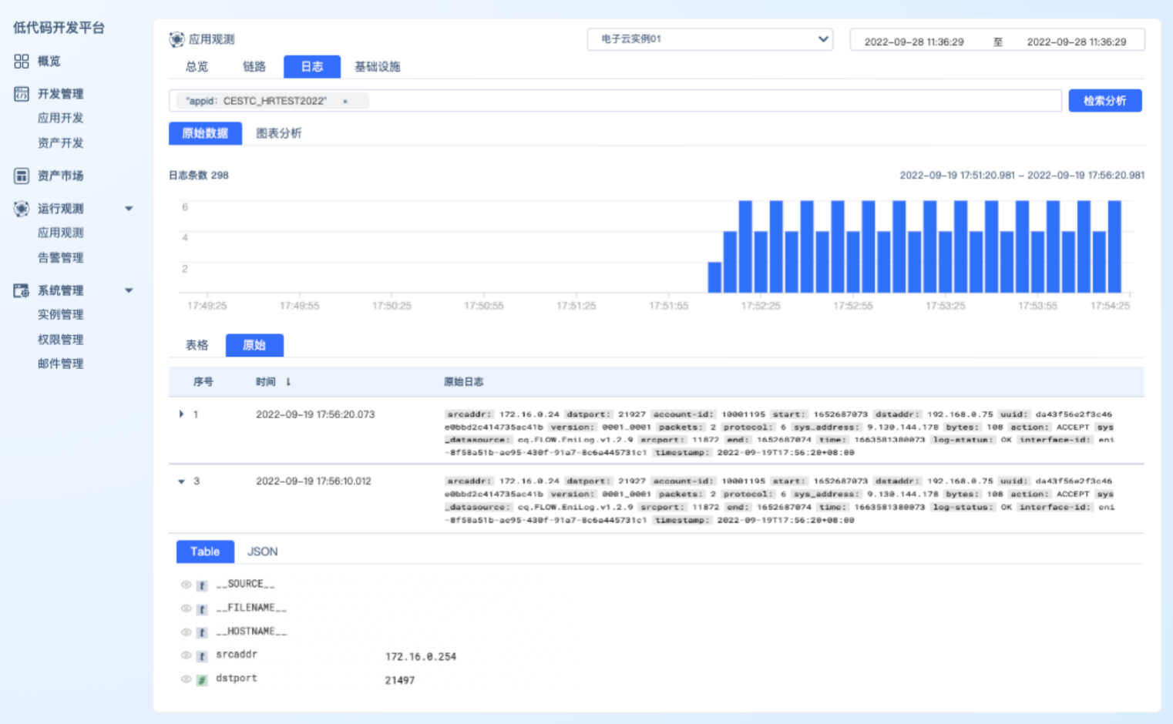Open 实例管理 in sidebar
1173x724 pixels.
[x=60, y=314]
